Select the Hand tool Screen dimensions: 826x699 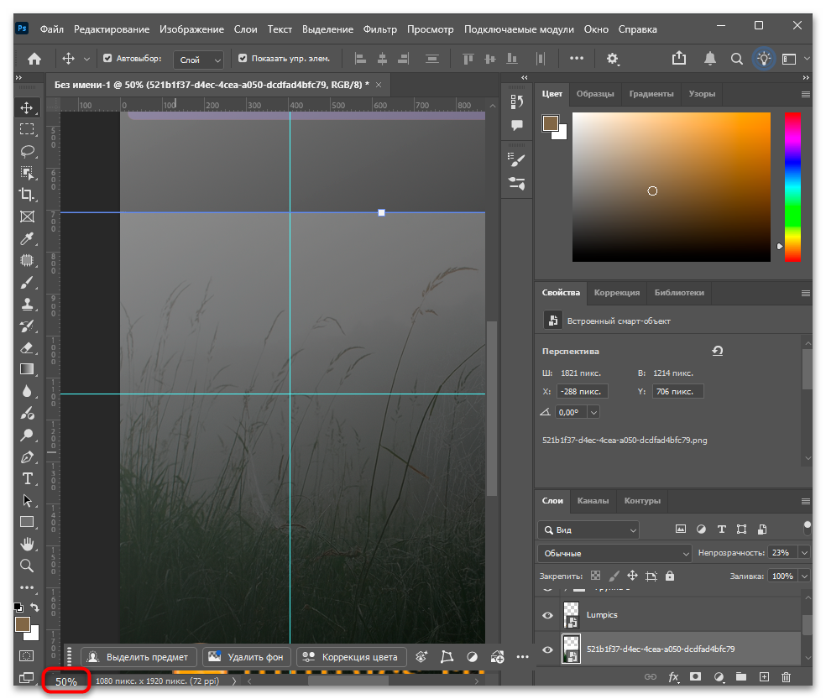[x=27, y=544]
